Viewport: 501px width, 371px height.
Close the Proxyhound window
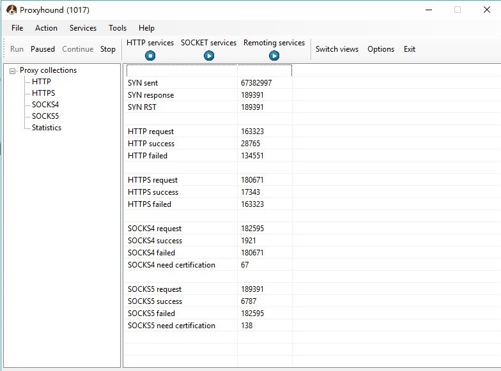[x=487, y=10]
